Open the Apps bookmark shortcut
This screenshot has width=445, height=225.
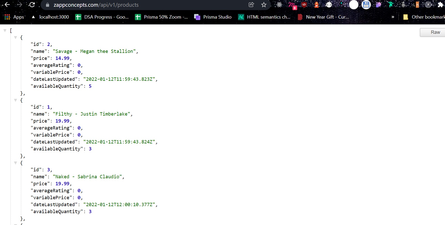click(x=14, y=17)
